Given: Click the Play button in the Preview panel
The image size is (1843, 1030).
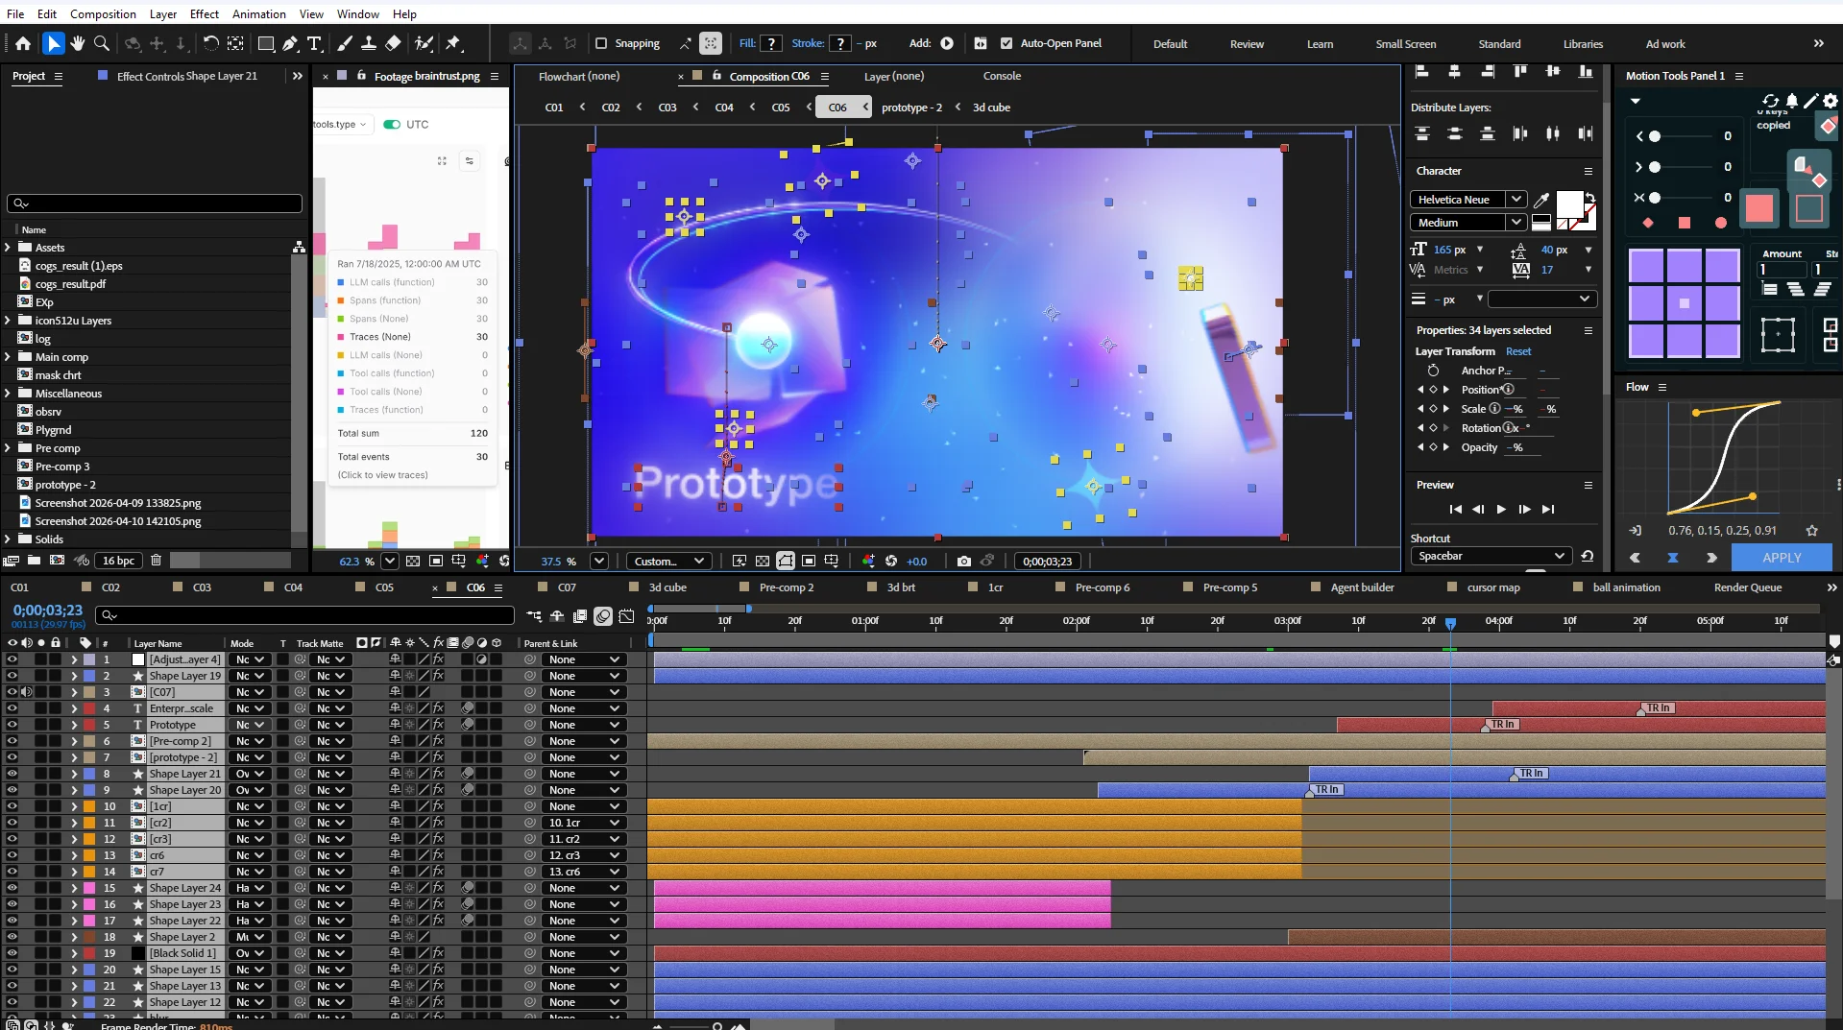Looking at the screenshot, I should (x=1501, y=509).
